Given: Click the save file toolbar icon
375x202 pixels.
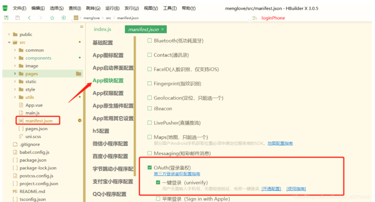Looking at the screenshot, I should pyautogui.click(x=18, y=18).
